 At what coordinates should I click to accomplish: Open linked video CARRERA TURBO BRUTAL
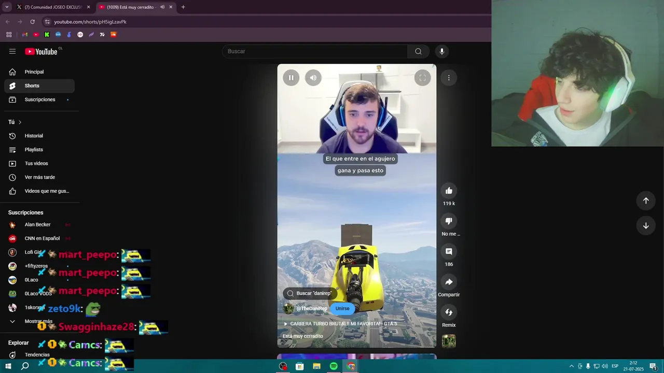tap(340, 324)
